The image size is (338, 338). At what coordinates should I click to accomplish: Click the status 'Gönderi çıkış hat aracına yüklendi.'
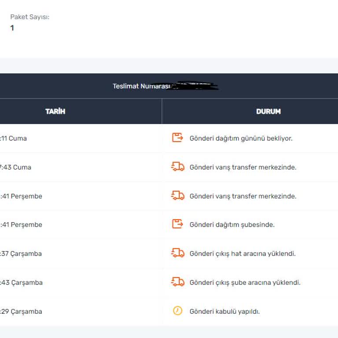[x=242, y=253]
